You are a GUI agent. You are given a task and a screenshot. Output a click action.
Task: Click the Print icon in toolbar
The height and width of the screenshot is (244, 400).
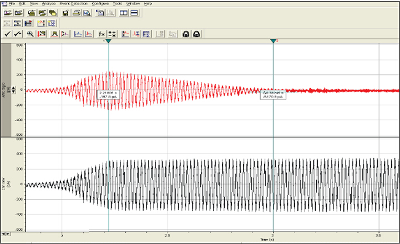pyautogui.click(x=78, y=13)
